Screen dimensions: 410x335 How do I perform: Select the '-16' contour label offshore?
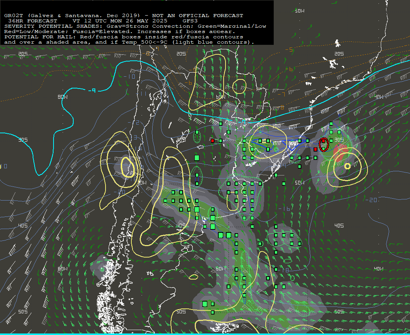pyautogui.click(x=284, y=209)
